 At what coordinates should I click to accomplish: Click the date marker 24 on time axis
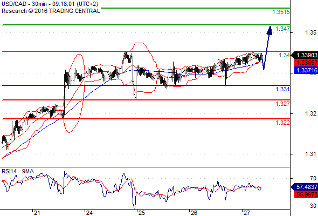89,213
